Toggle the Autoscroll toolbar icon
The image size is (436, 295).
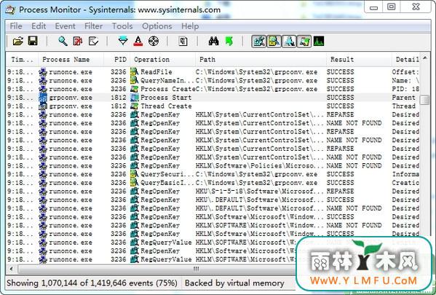78,42
